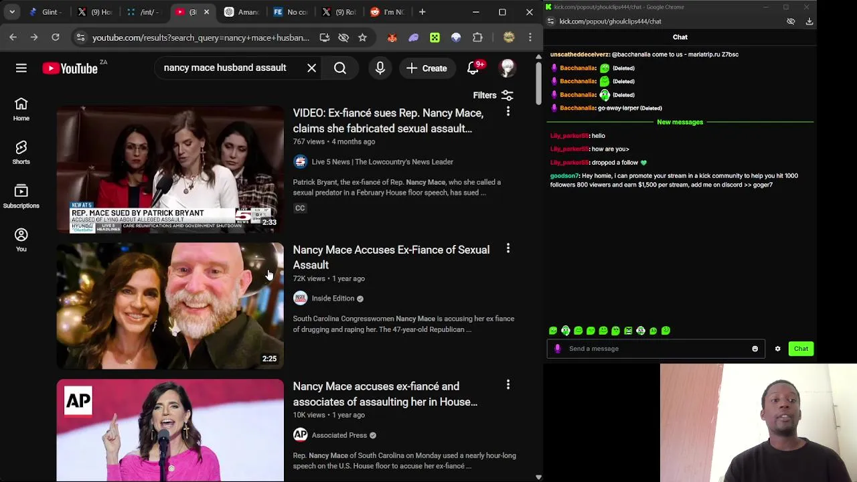Switch to the ChatGPT Amanda tab
The height and width of the screenshot is (482, 857).
(x=242, y=12)
